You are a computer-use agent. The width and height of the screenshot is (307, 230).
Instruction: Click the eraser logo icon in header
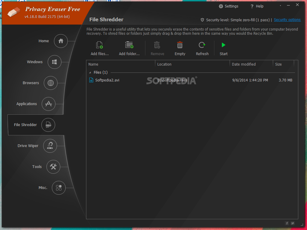(x=14, y=12)
